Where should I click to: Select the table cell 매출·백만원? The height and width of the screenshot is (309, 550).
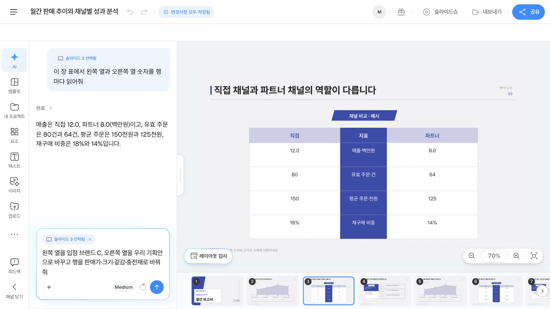[x=363, y=155]
